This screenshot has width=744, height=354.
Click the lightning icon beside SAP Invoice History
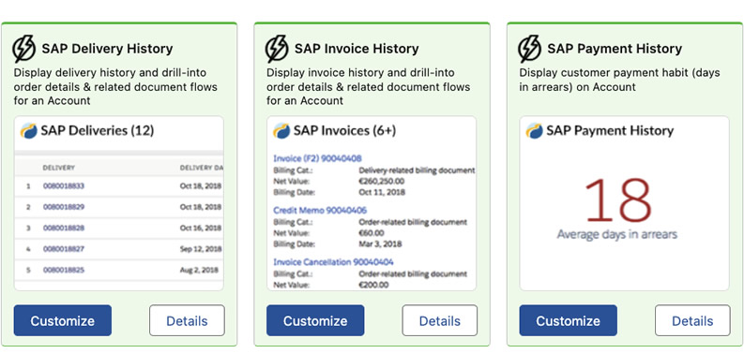[277, 49]
